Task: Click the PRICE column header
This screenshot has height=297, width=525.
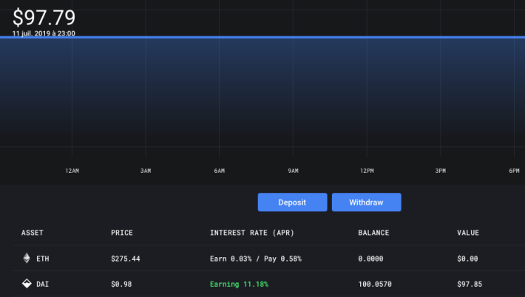Action: pos(122,233)
